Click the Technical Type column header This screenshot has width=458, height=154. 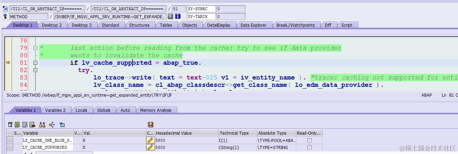pos(237,133)
